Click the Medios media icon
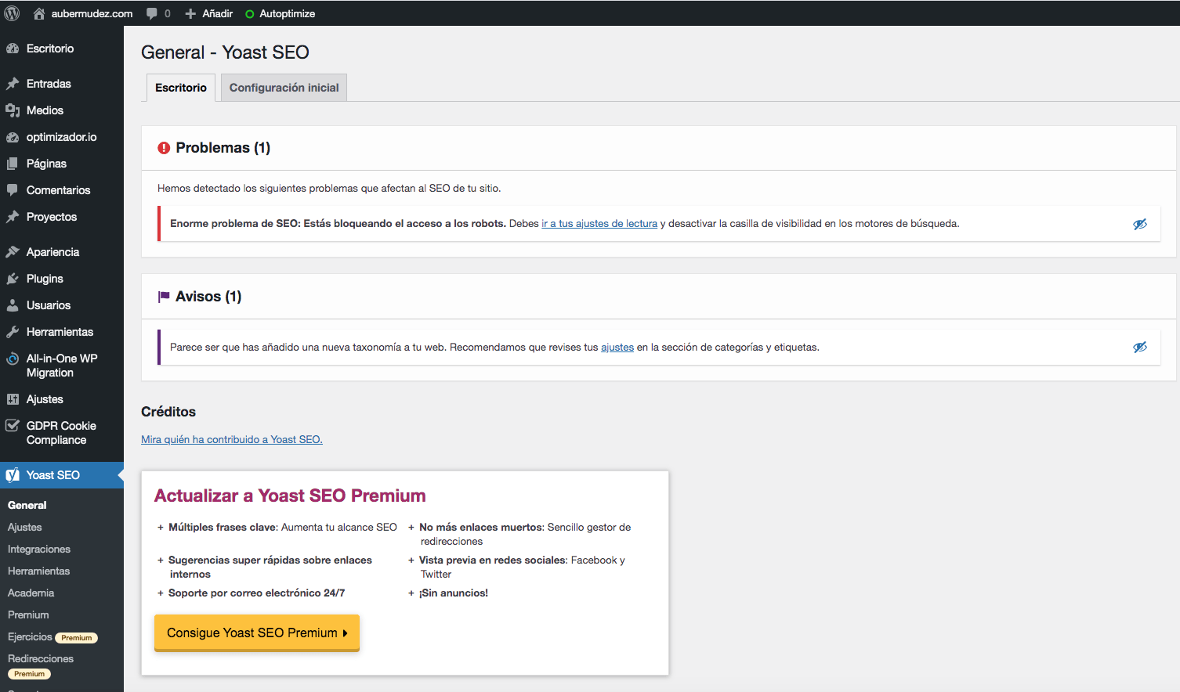This screenshot has height=692, width=1180. [13, 110]
